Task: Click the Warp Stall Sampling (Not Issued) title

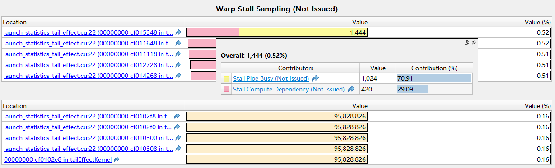Action: click(x=277, y=9)
